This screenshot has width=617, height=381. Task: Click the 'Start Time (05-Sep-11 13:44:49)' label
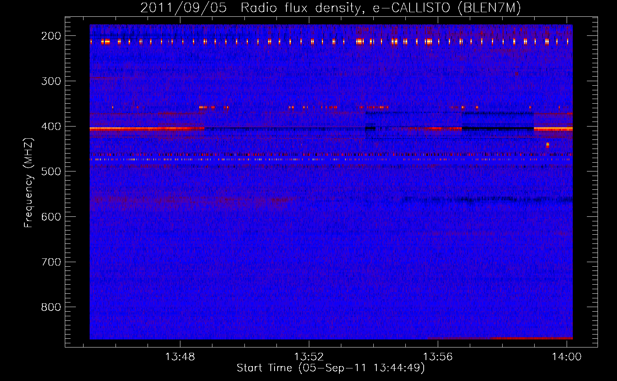click(x=331, y=368)
